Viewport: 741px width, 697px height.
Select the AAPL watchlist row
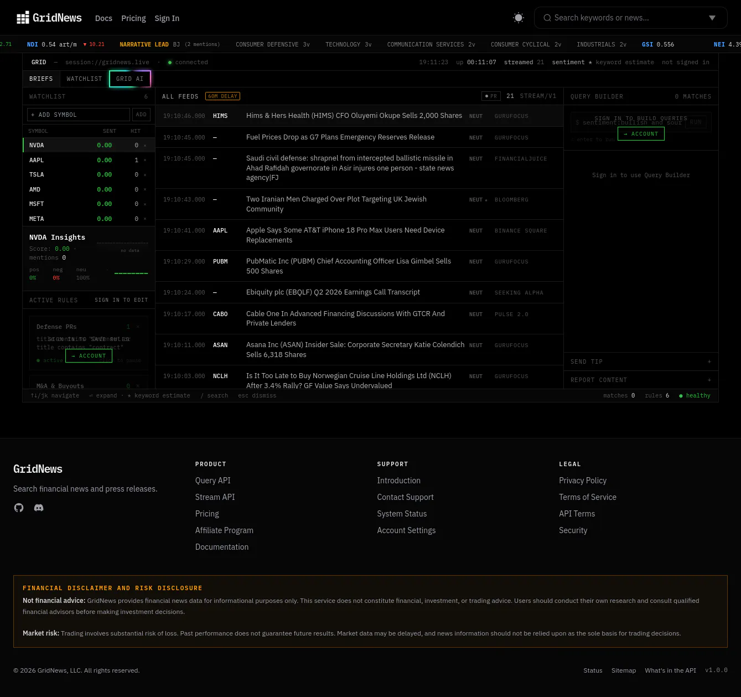[x=89, y=160]
